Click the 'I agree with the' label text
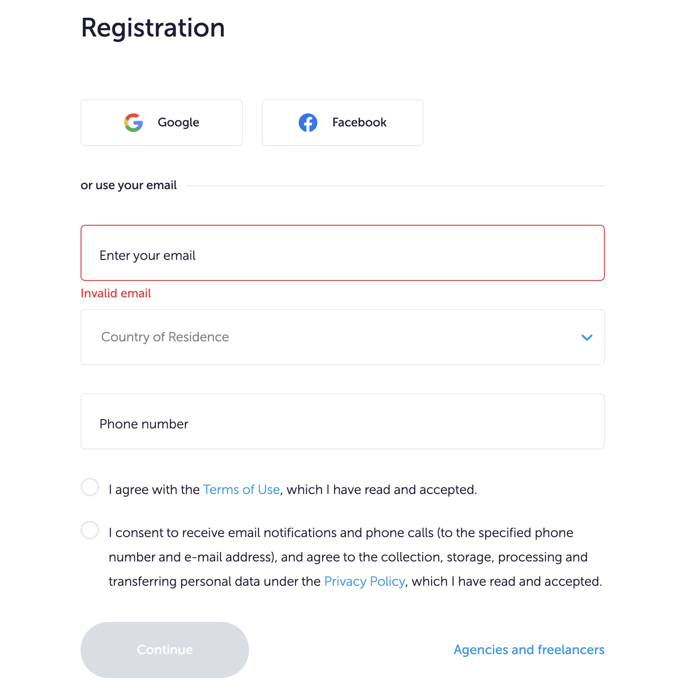Screen dimensions: 690x693 (154, 490)
